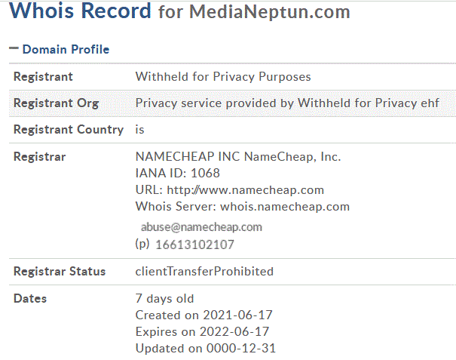Click the registrar phone number 16613102107
This screenshot has height=360, width=456.
(x=194, y=245)
